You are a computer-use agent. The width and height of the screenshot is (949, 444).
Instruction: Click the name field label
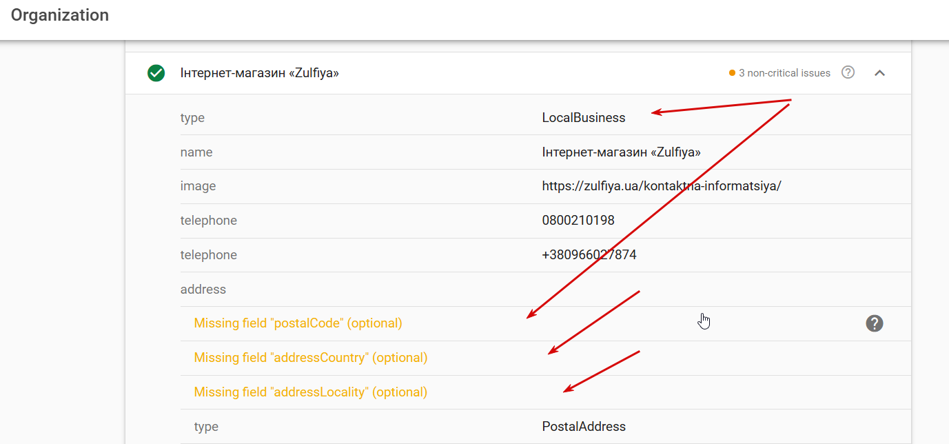(196, 152)
